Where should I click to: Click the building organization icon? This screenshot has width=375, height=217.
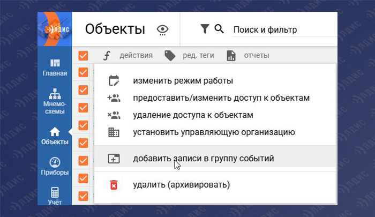[114, 132]
